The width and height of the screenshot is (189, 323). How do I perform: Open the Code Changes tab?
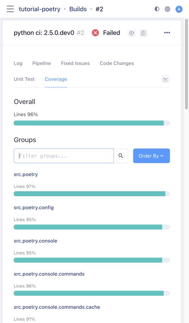pos(117,63)
